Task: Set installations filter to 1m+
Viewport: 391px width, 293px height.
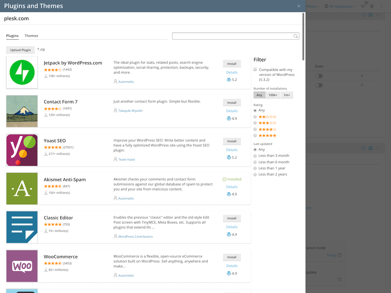Action: [287, 95]
